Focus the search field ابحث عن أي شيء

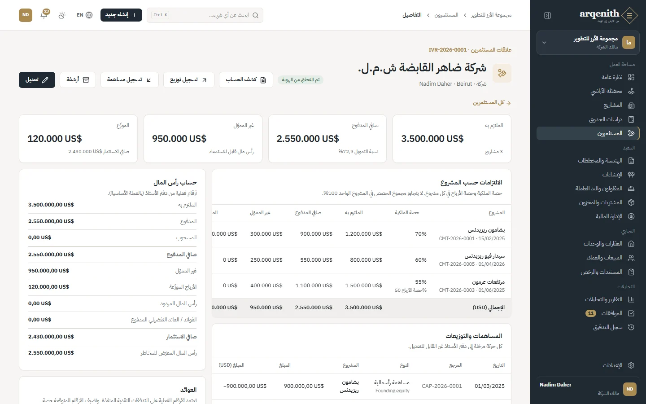tap(205, 15)
